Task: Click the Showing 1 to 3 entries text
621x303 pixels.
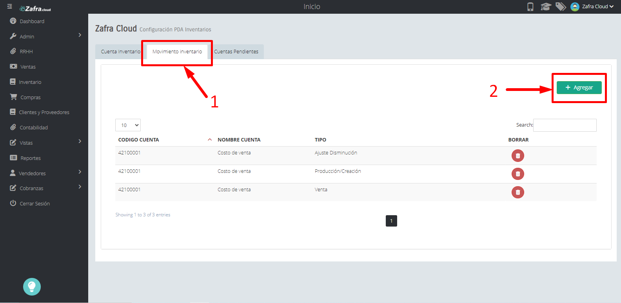Action: [143, 215]
